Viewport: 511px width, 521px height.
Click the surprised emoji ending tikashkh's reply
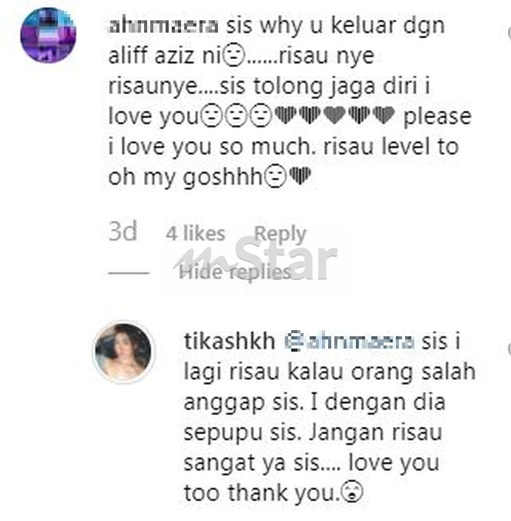coord(352,493)
